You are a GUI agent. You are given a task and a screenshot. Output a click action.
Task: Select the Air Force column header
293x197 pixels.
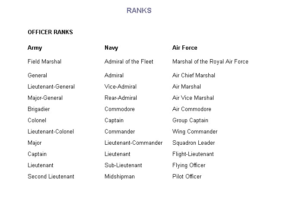tap(185, 48)
